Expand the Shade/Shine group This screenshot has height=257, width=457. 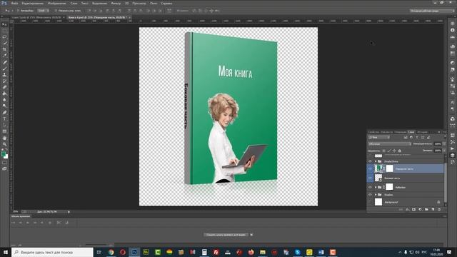coord(376,161)
